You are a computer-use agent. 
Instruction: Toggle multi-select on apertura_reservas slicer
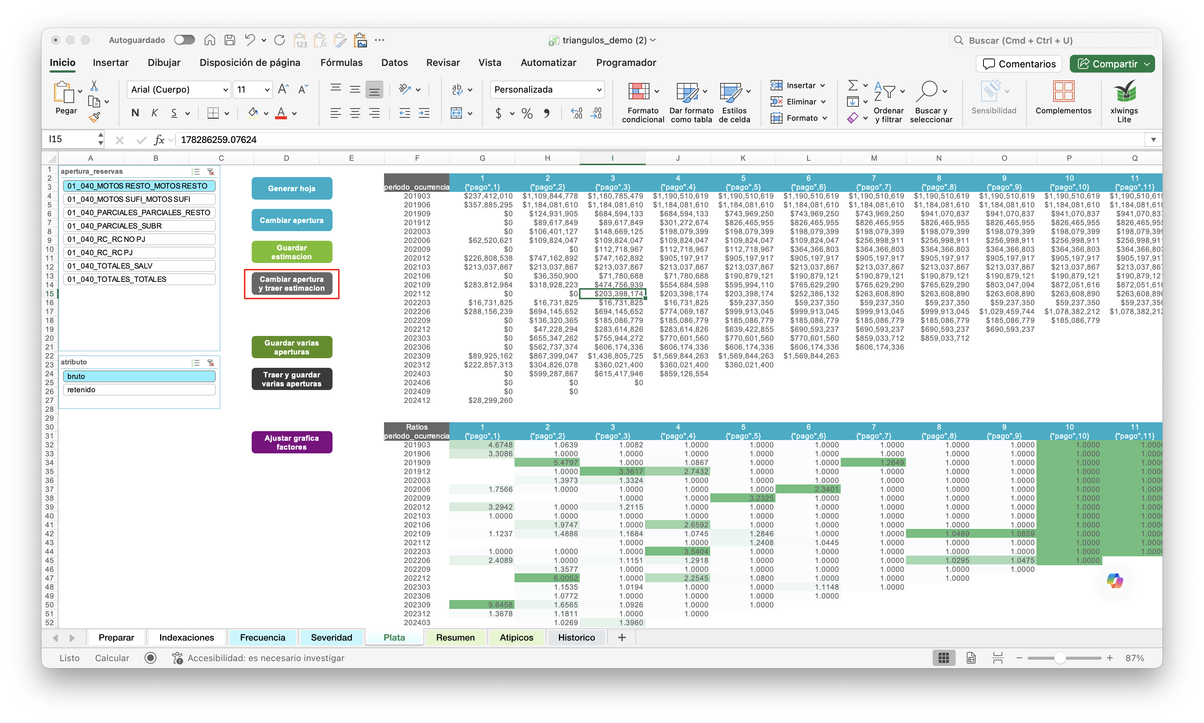click(x=195, y=171)
